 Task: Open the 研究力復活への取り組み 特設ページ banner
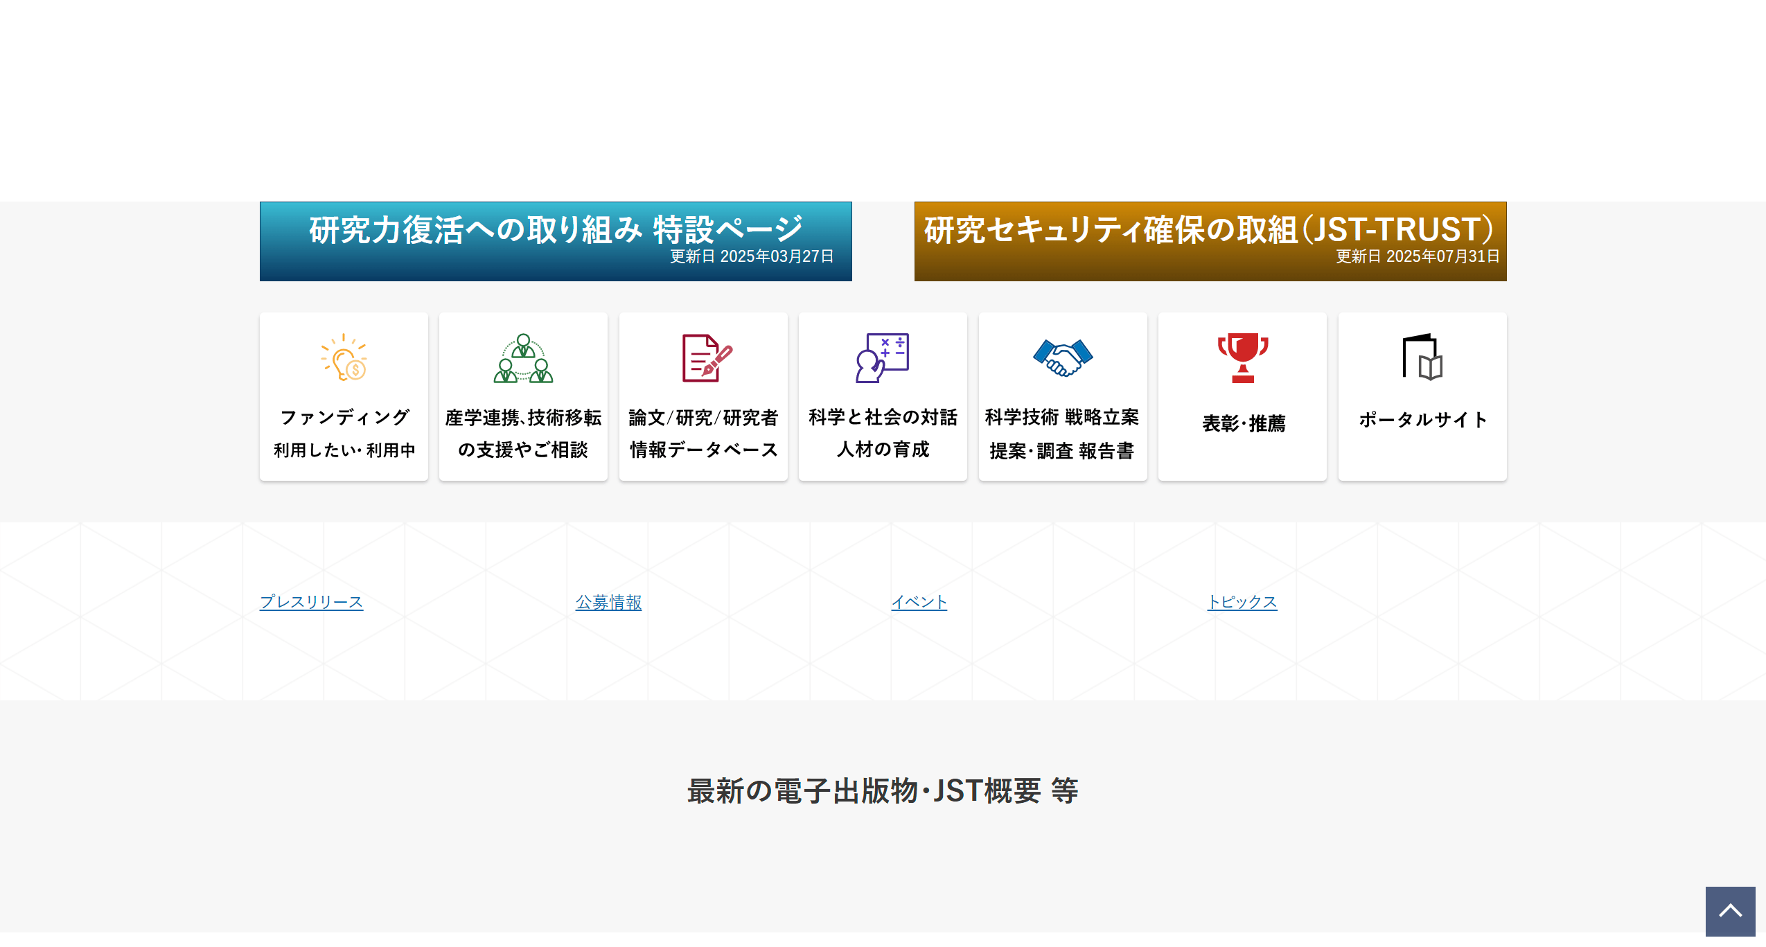pos(555,240)
